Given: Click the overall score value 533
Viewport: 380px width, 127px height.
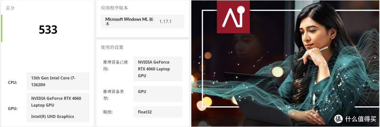Looking at the screenshot, I should tap(48, 30).
